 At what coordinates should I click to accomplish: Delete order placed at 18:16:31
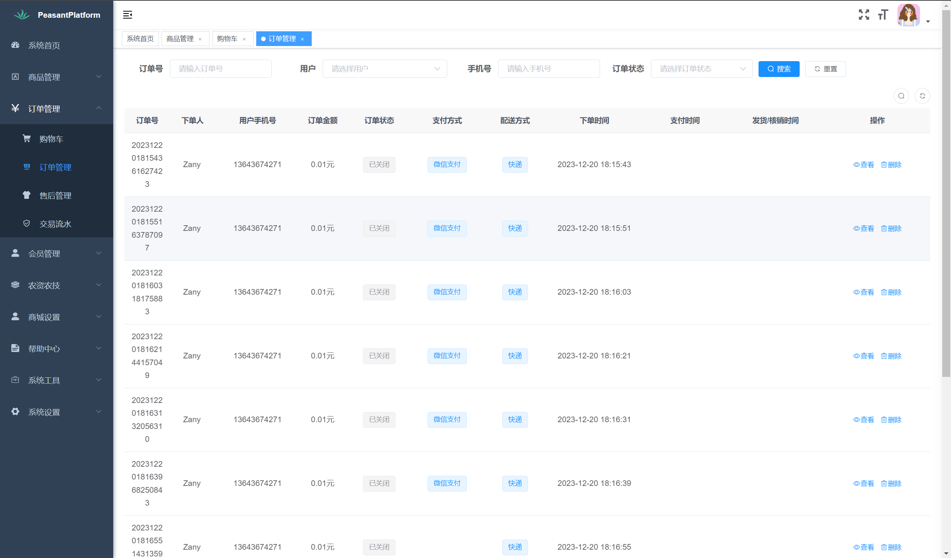click(891, 420)
